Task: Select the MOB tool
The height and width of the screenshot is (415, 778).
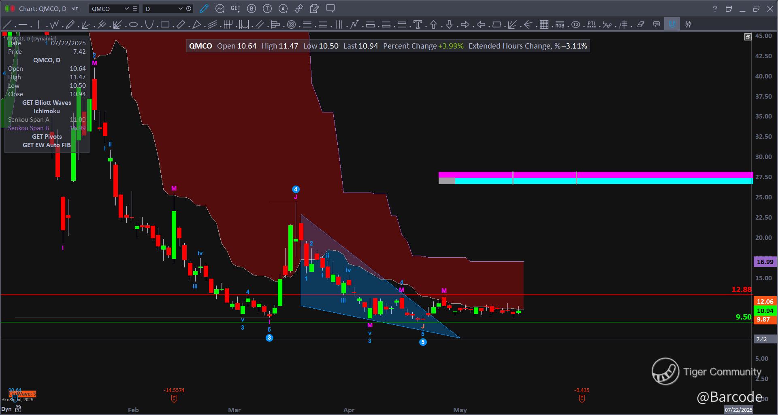Action: [x=560, y=25]
